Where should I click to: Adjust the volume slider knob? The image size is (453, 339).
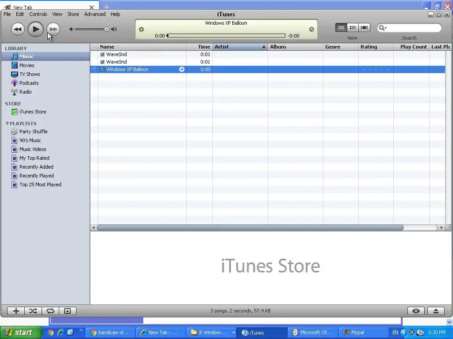coord(107,30)
